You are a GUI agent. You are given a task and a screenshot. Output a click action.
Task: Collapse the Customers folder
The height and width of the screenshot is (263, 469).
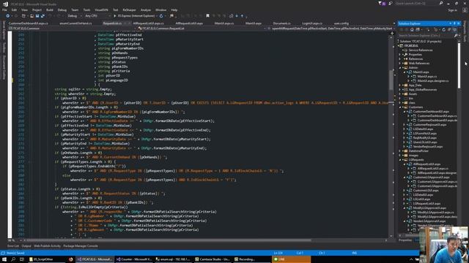[x=400, y=107]
